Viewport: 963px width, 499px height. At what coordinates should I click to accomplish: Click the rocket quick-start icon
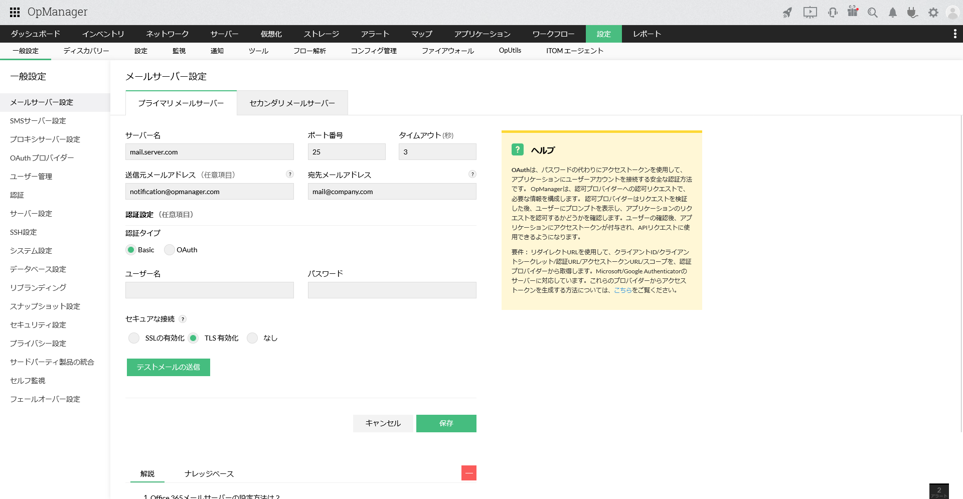click(787, 13)
